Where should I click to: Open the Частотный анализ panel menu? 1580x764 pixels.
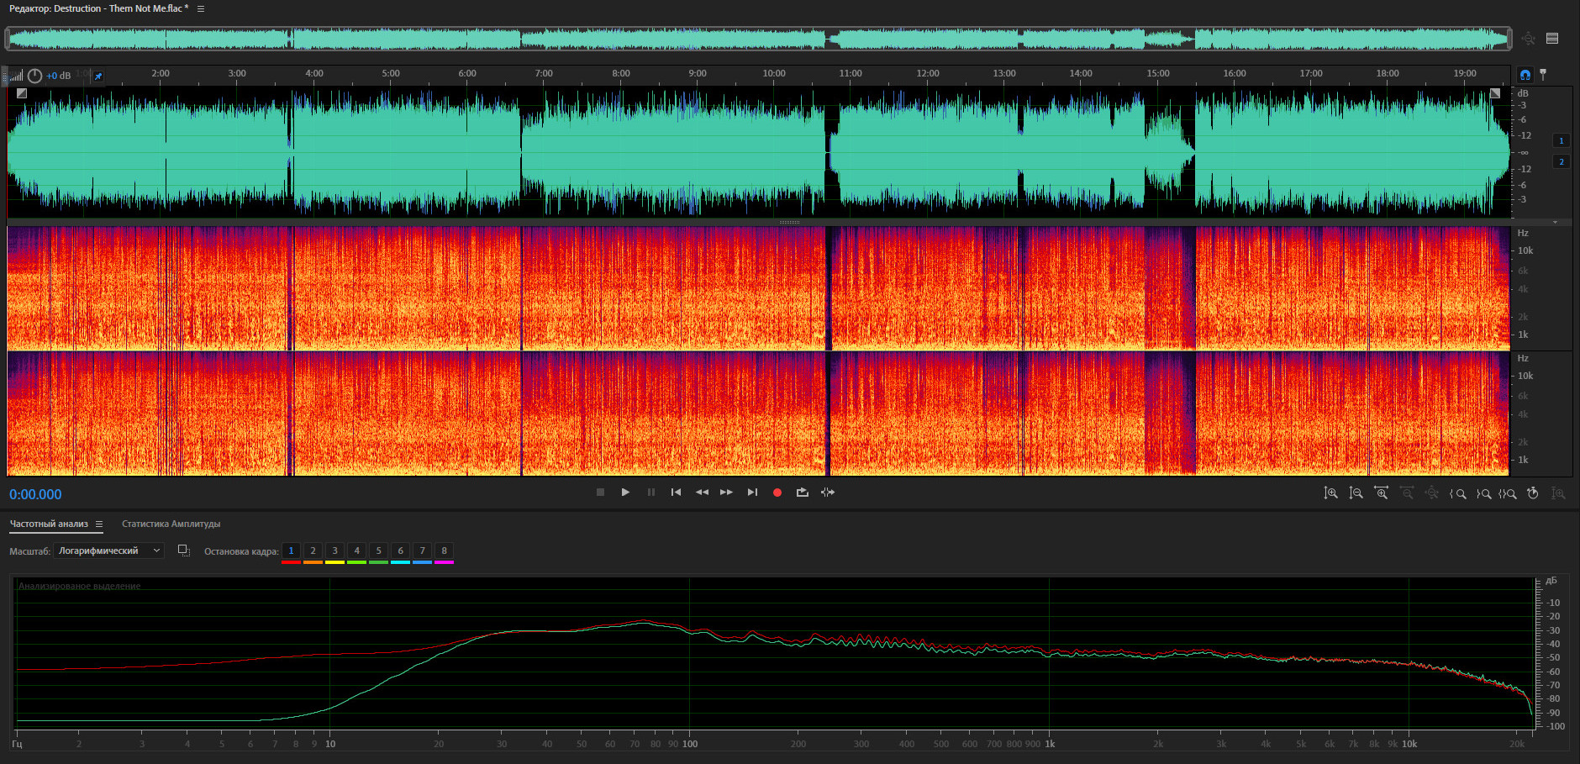[x=99, y=524]
